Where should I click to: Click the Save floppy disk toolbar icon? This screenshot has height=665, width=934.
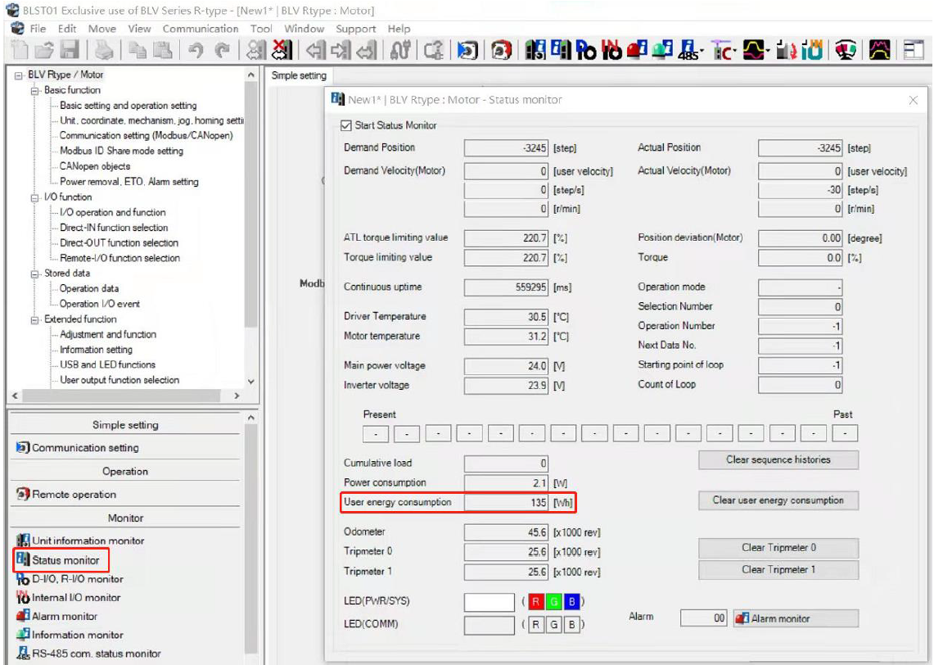[x=70, y=51]
